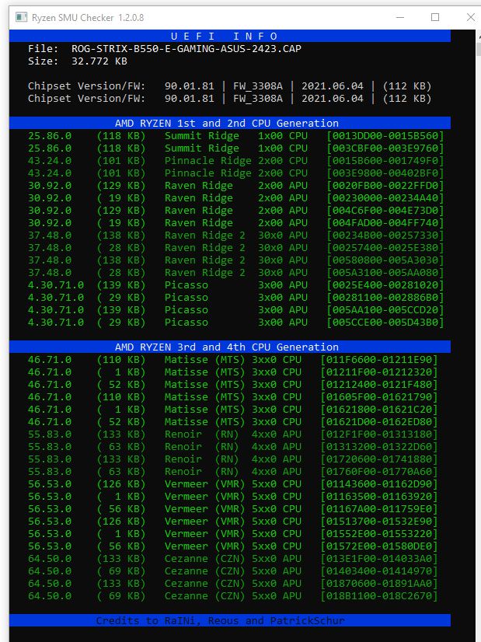Select address '[01572E00-01580DE0]'

coord(379,546)
